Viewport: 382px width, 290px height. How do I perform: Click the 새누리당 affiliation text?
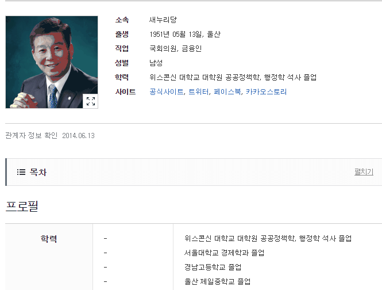click(x=163, y=20)
